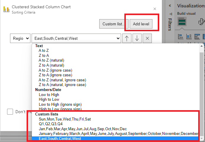The width and height of the screenshot is (205, 142).
Task: Click the Filters pane icon
Action: pos(171,14)
